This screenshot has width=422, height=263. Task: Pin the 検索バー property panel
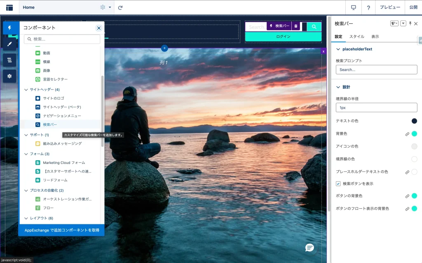(x=410, y=24)
